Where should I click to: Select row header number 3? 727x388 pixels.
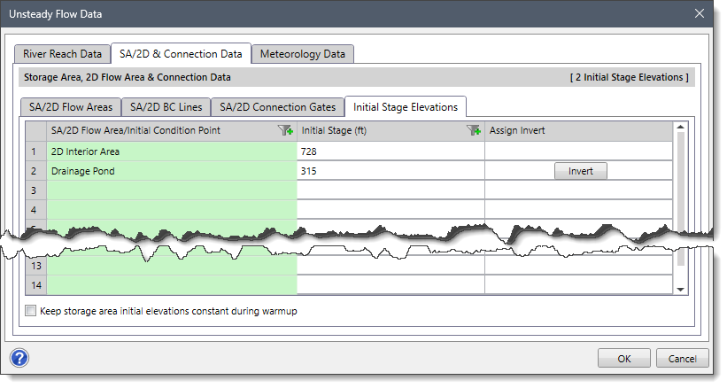(x=36, y=190)
